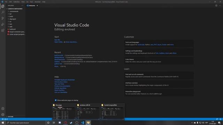Screen dimensions: 223x125
Task: Click Visual Studio Code taskbar icon
Action: click(x=83, y=123)
